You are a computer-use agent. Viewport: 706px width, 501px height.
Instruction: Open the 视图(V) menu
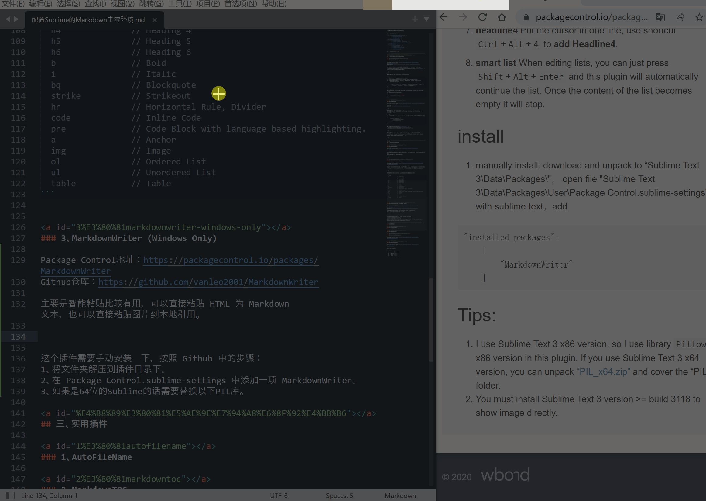tap(122, 4)
